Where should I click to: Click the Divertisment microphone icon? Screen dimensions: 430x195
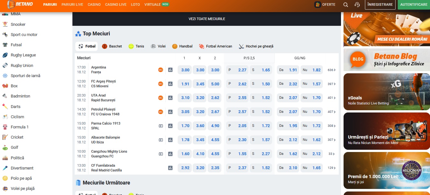(5, 168)
